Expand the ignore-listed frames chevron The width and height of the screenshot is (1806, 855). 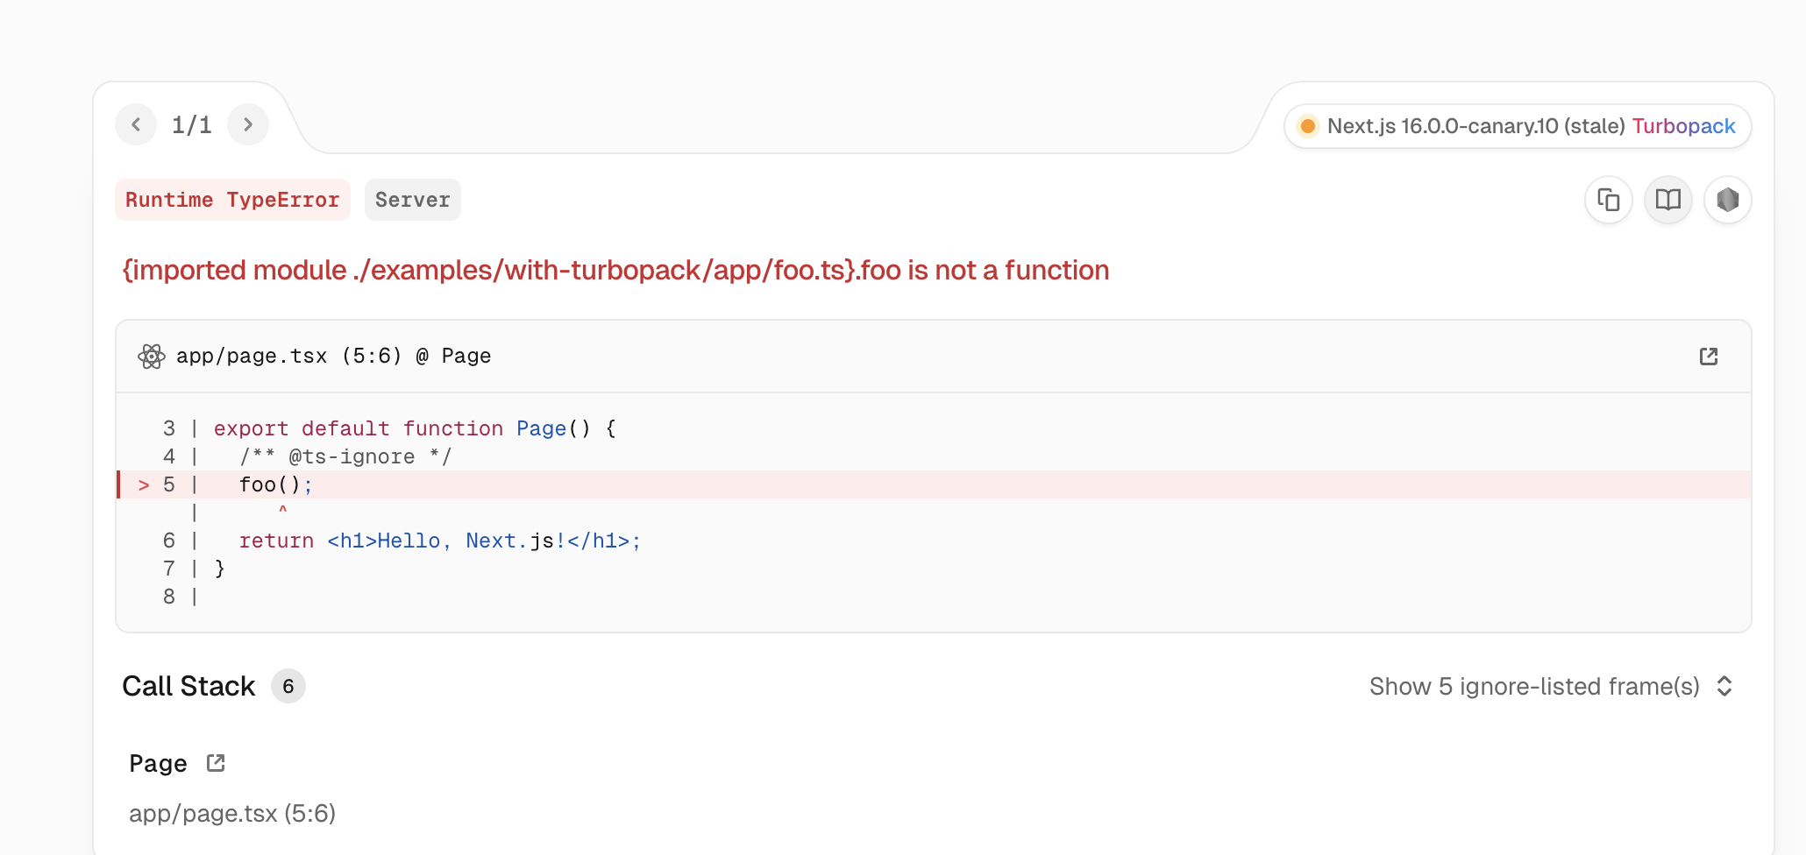point(1724,686)
